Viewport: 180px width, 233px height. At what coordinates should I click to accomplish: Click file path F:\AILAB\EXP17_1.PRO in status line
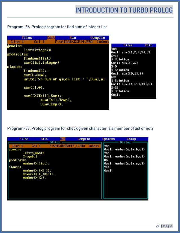tap(67, 146)
